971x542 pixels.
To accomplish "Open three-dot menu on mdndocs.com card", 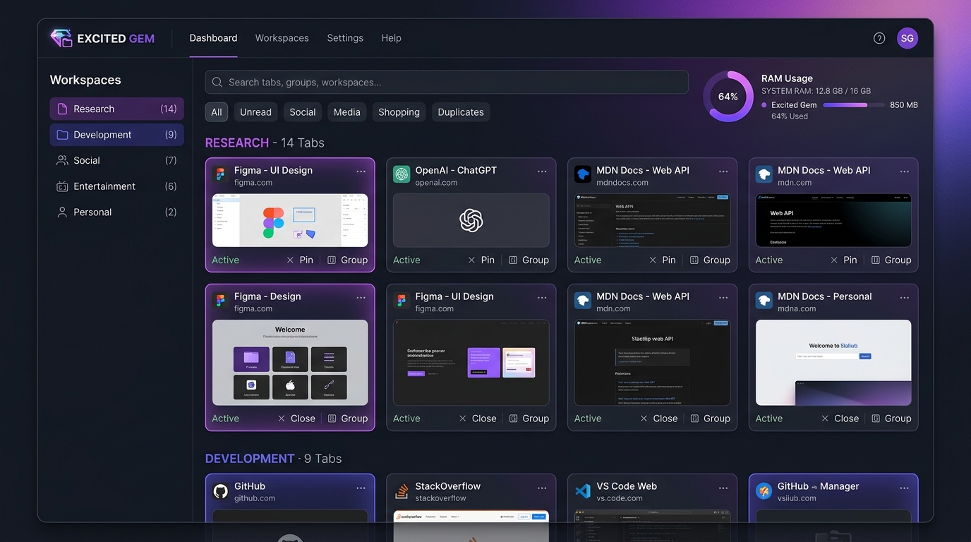I will pyautogui.click(x=723, y=171).
